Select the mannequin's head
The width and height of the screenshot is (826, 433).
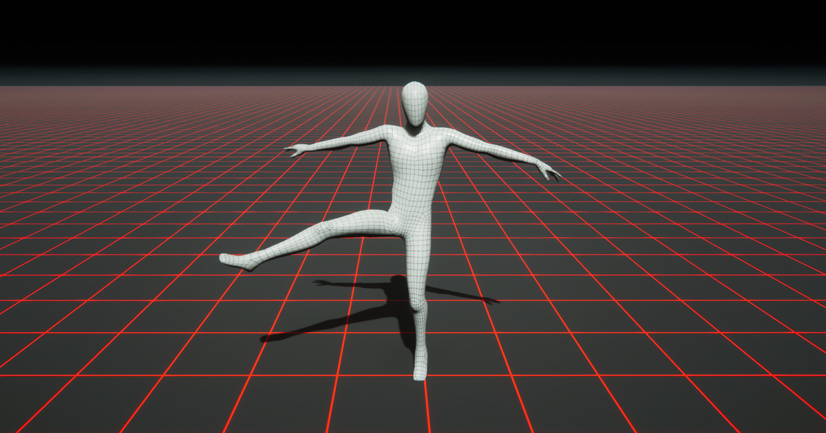click(413, 100)
